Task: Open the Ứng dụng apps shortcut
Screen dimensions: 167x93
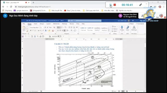Action: pos(7,11)
